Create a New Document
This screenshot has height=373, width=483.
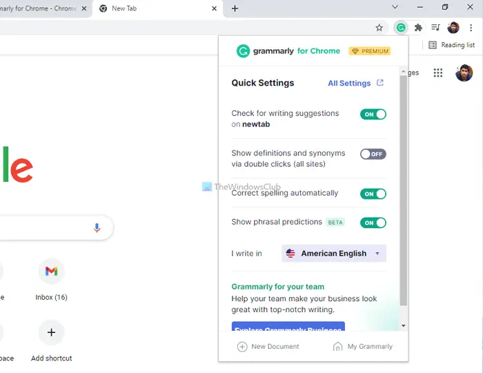(268, 347)
